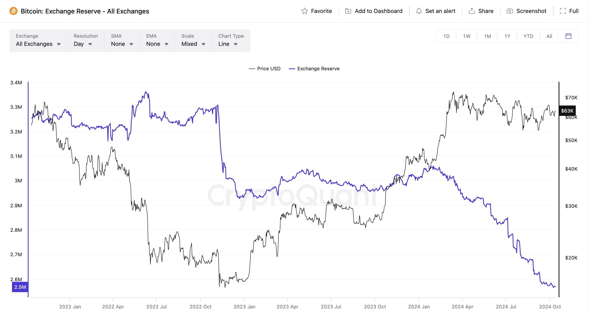Open the Chart Type Line dropdown
This screenshot has height=314, width=589.
(x=228, y=44)
